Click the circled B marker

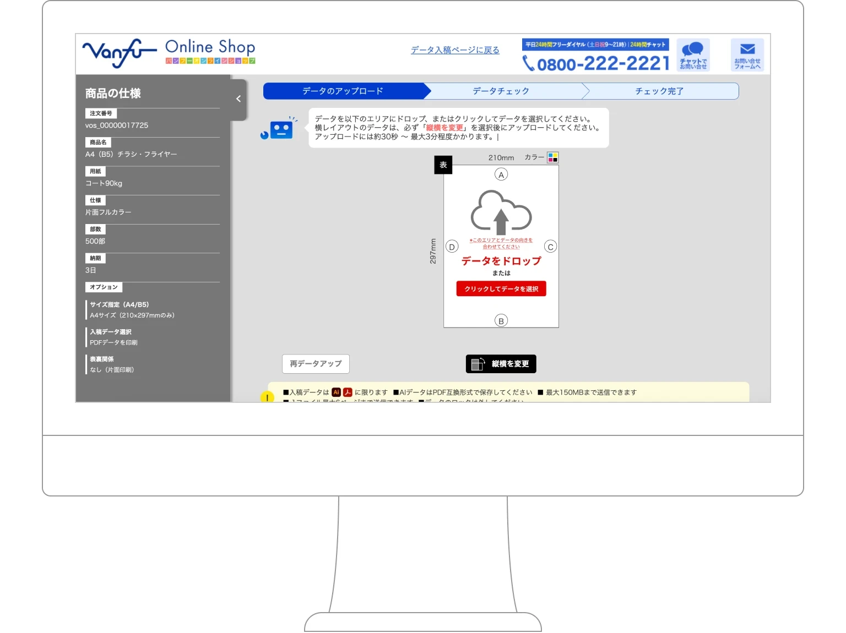pos(501,321)
